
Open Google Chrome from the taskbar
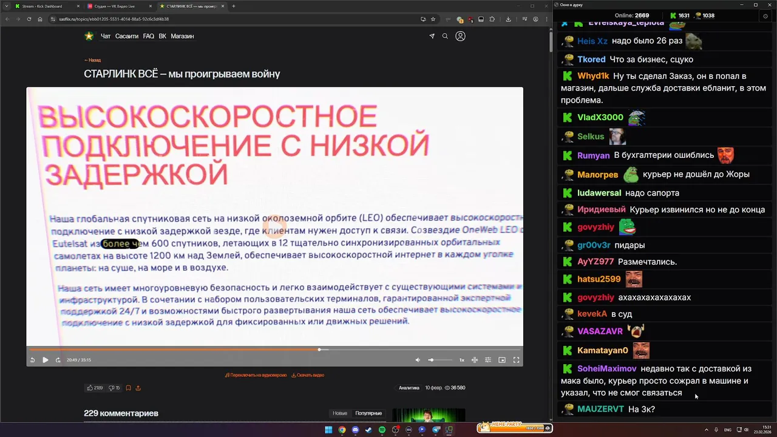(x=342, y=430)
